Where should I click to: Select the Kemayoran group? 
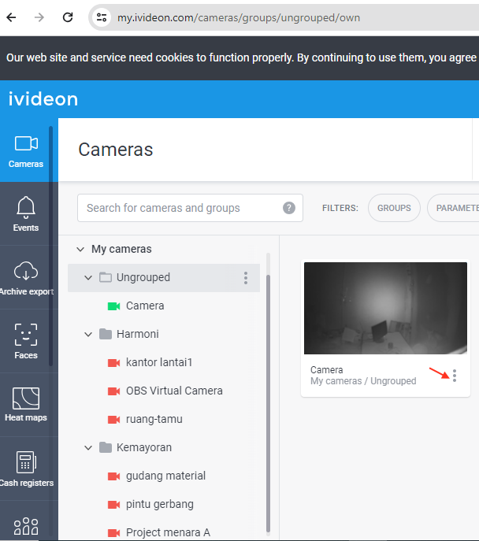point(144,447)
